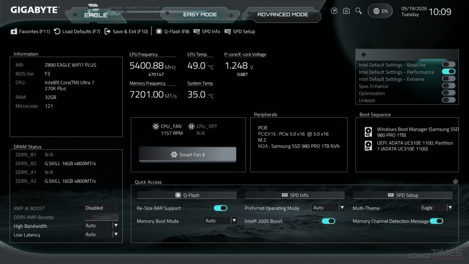469x264 pixels.
Task: Open the help question mark icon
Action: point(334,11)
